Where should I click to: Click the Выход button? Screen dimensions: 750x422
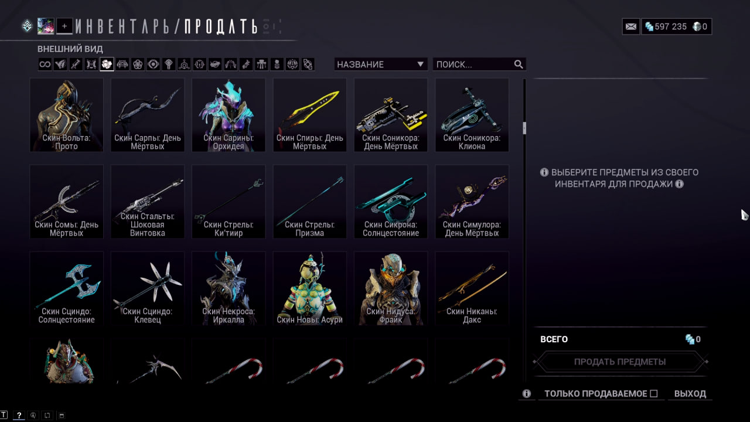coord(690,394)
